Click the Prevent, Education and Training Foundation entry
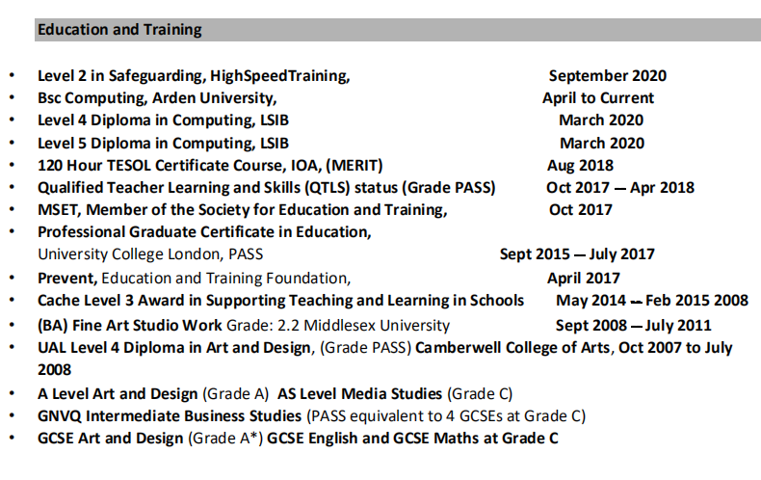 193,278
